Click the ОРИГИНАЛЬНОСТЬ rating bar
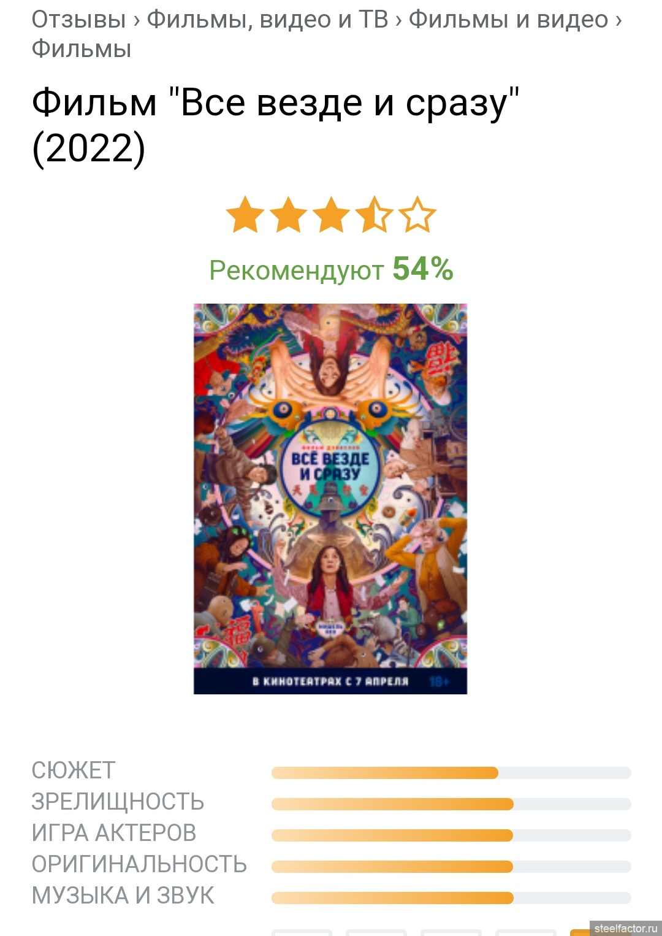662x936 pixels. [451, 867]
